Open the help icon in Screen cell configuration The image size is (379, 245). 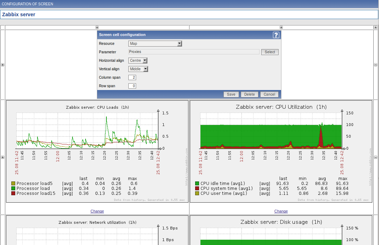click(x=276, y=35)
